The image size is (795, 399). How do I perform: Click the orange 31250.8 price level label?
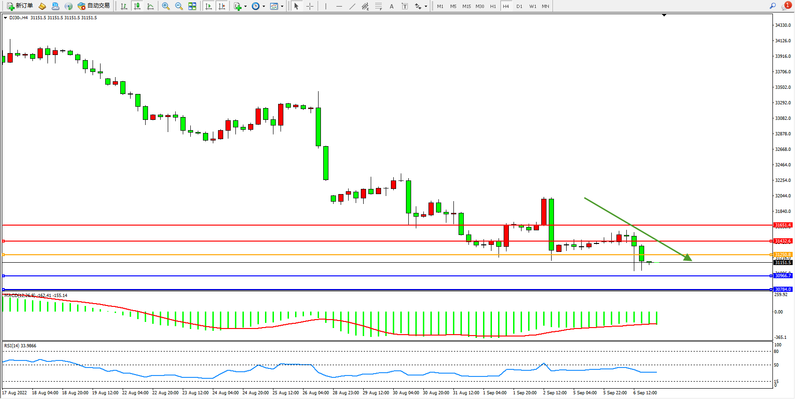pos(783,254)
